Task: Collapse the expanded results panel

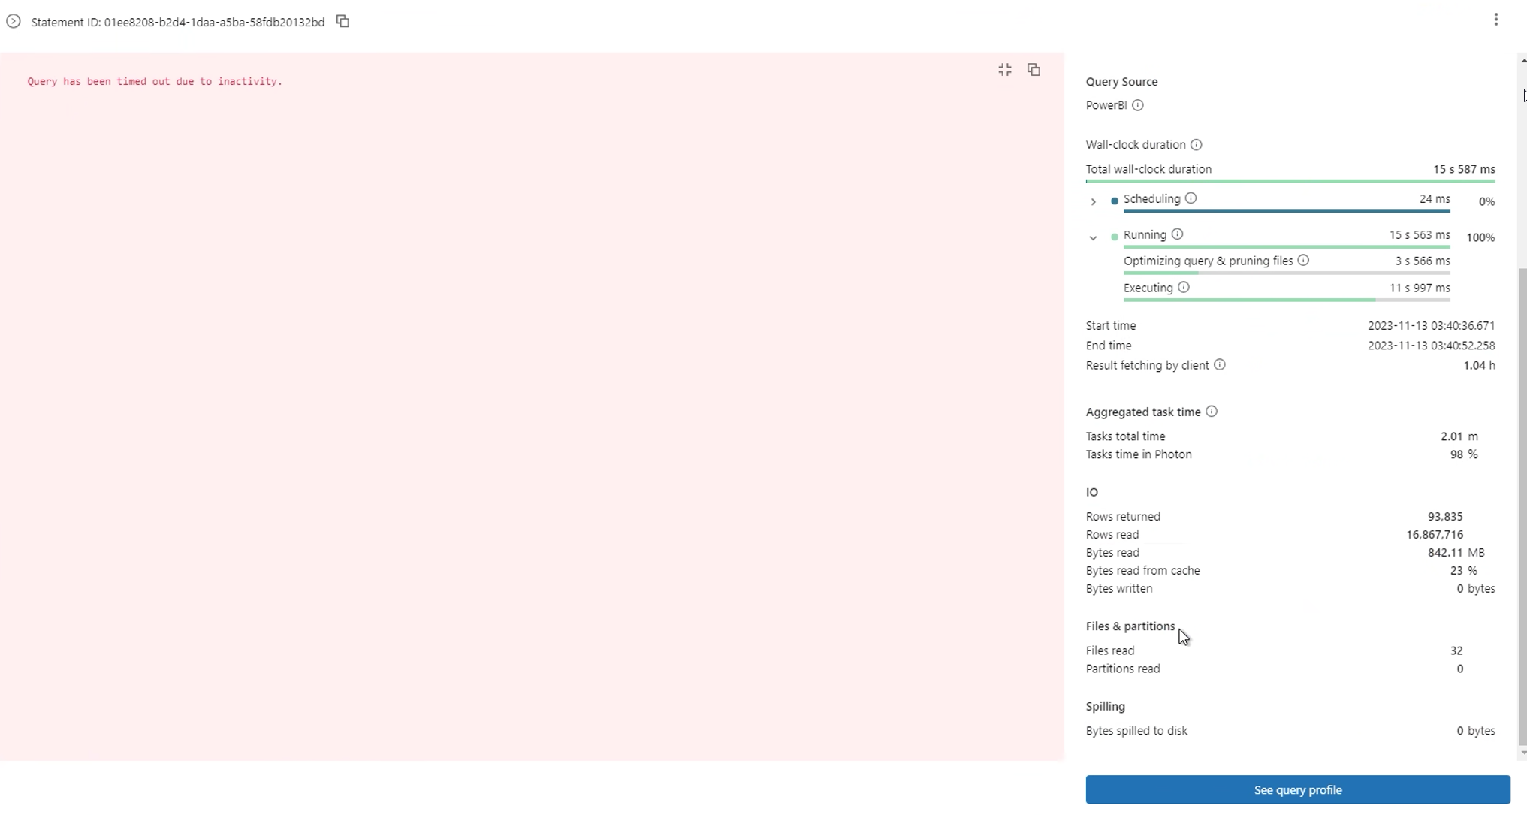Action: 1004,69
